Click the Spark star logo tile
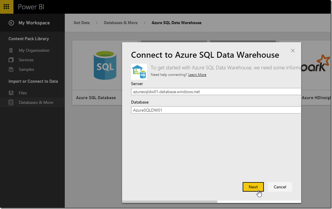 [x=316, y=63]
